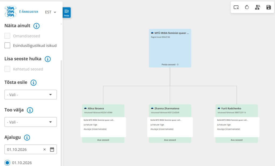The image size is (275, 166).
Task: Click the sidebar vertical scrollbar
Action: click(61, 113)
